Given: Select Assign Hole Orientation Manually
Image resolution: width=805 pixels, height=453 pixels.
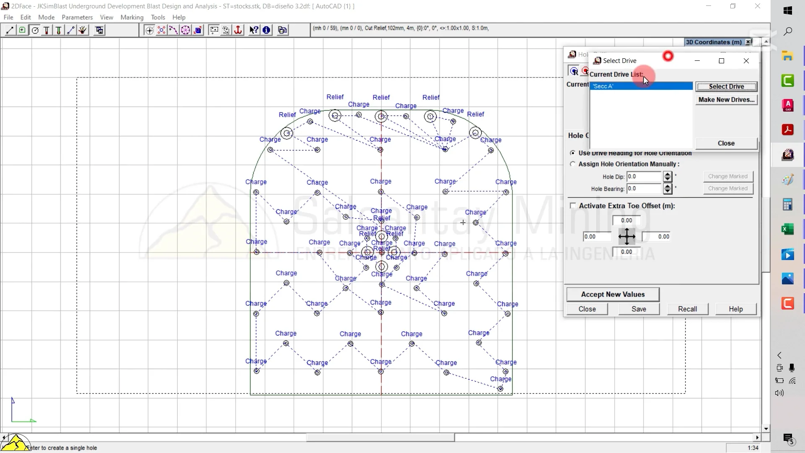Looking at the screenshot, I should click(573, 164).
